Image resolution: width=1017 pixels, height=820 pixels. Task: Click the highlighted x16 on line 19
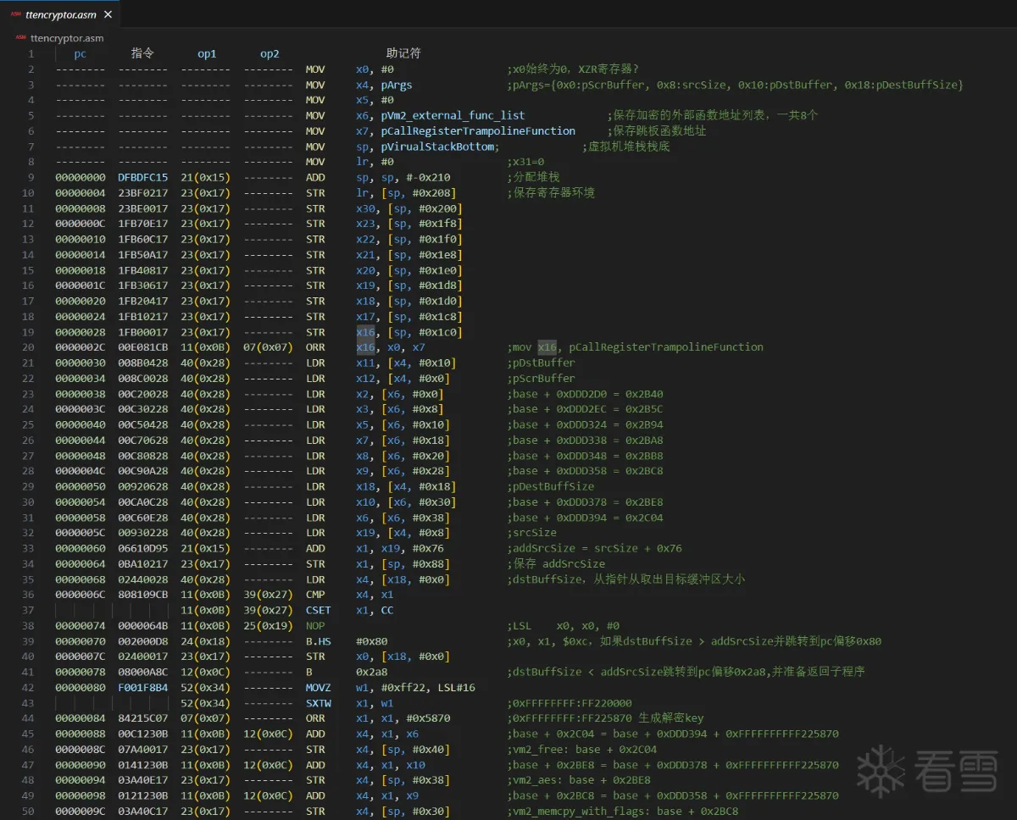[x=365, y=332]
